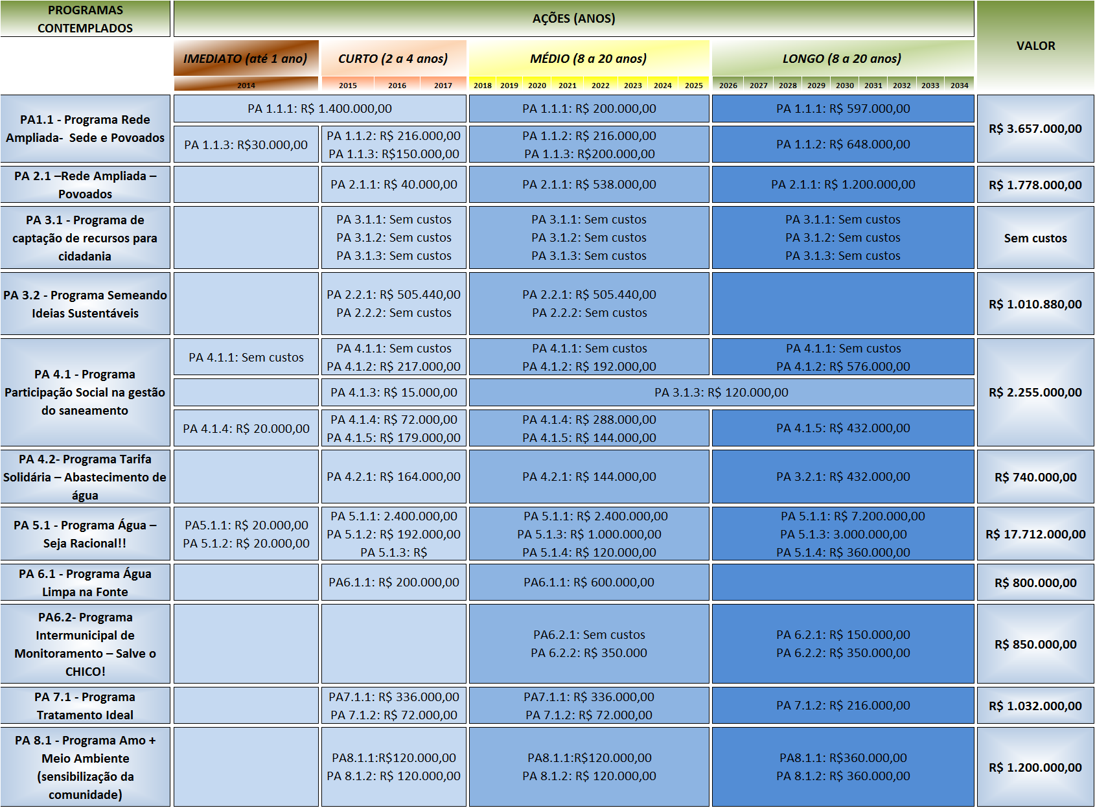This screenshot has width=1095, height=808.
Task: Select cell PA6.1.1: R$ 200.000,00
Action: (393, 583)
